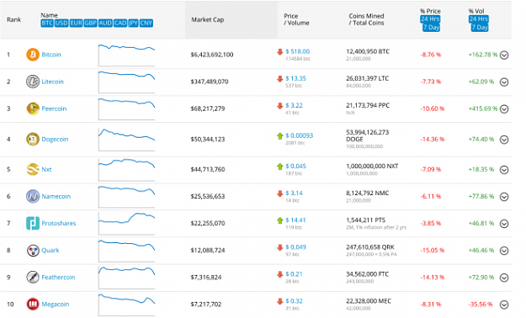Click Protoshares' green up price arrow

click(x=279, y=220)
